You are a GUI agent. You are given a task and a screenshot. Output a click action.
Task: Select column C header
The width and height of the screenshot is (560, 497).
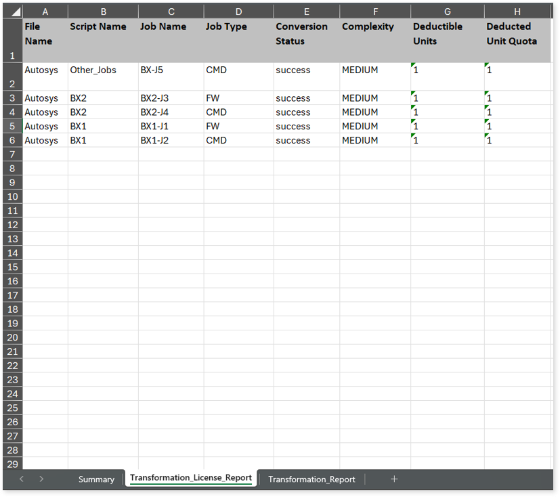click(x=171, y=12)
